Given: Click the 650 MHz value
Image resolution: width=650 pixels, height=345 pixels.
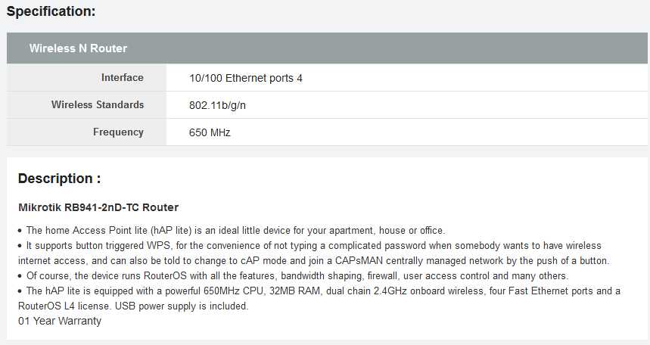Looking at the screenshot, I should click(x=210, y=132).
